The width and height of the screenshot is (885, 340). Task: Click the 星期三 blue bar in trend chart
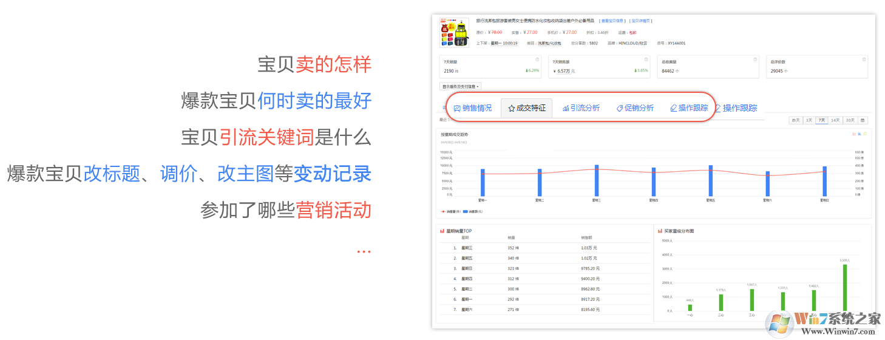click(597, 180)
